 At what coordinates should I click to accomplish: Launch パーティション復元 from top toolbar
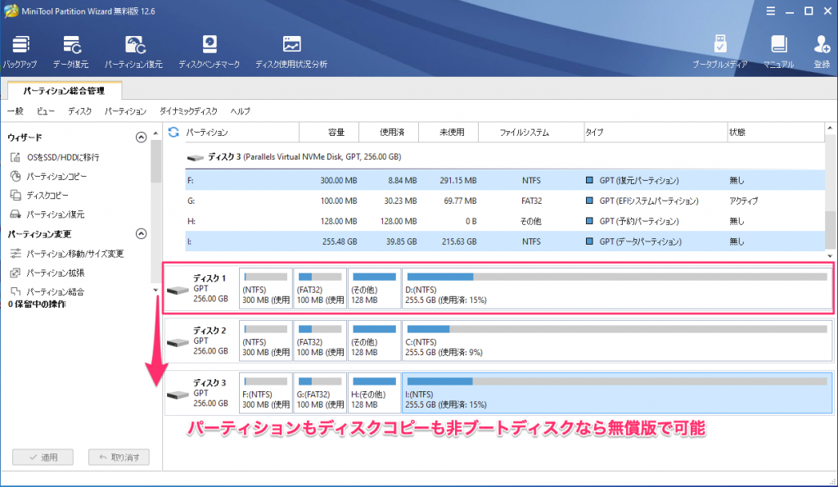coord(133,52)
